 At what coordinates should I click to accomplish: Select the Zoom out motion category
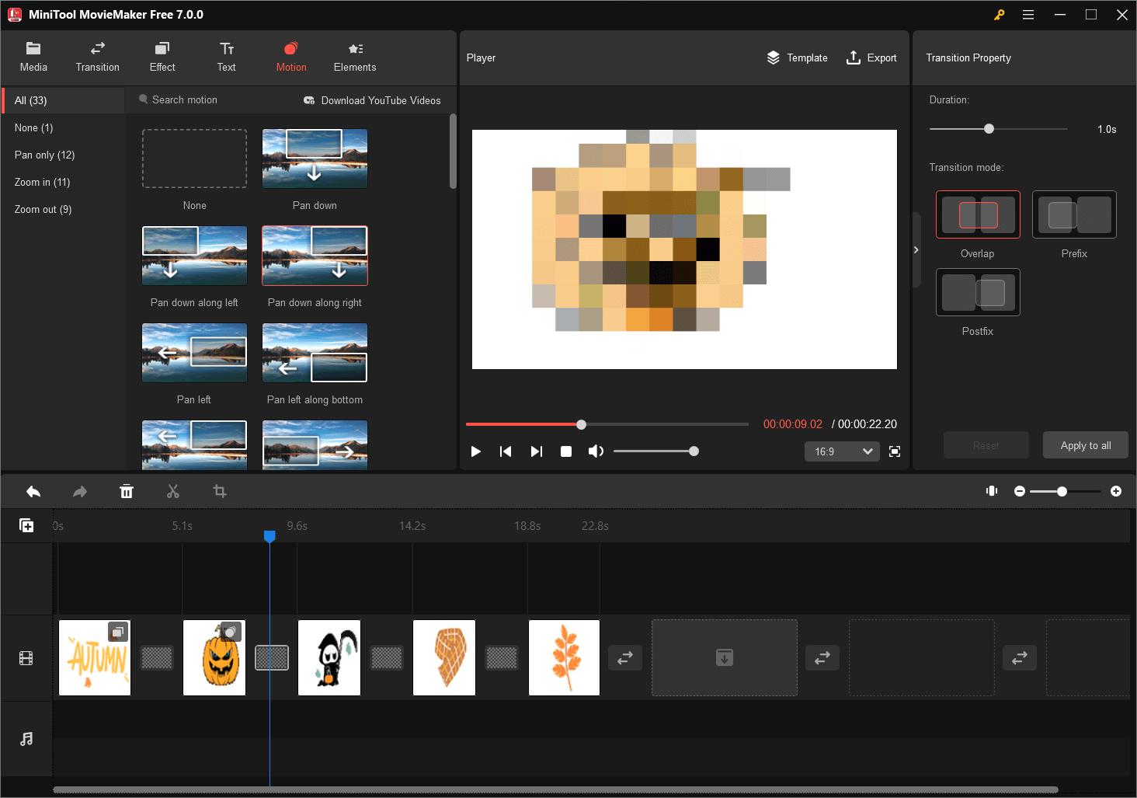click(42, 209)
